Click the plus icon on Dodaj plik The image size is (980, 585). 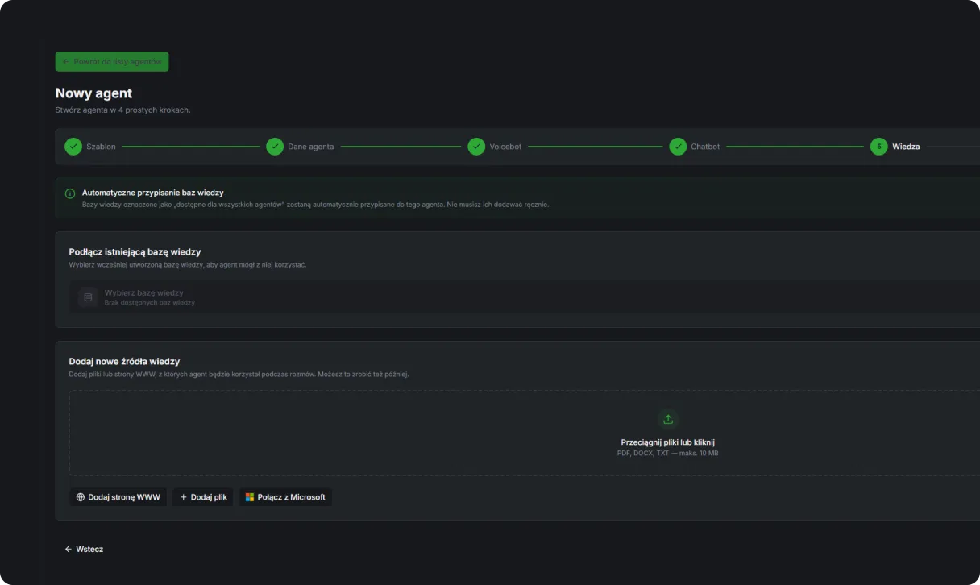point(184,497)
